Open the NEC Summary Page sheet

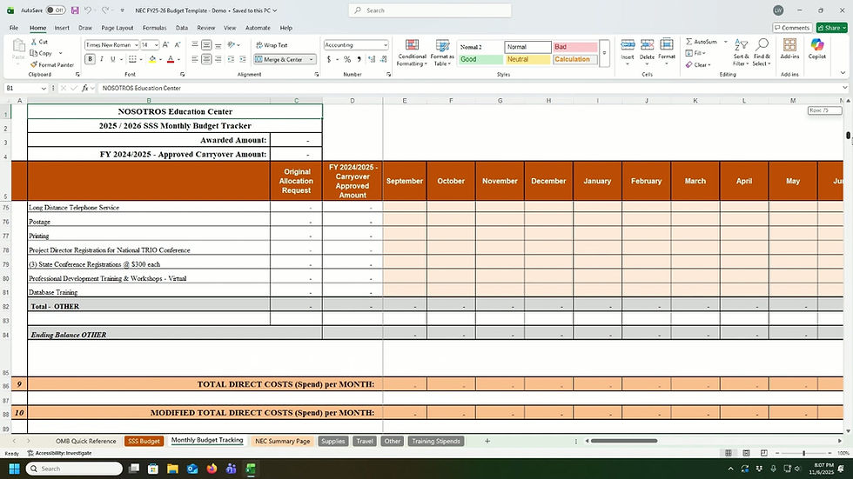[x=282, y=441]
